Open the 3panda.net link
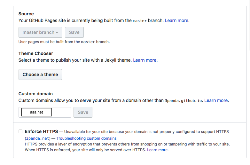Screen dimensions: 250x165 coord(37,138)
